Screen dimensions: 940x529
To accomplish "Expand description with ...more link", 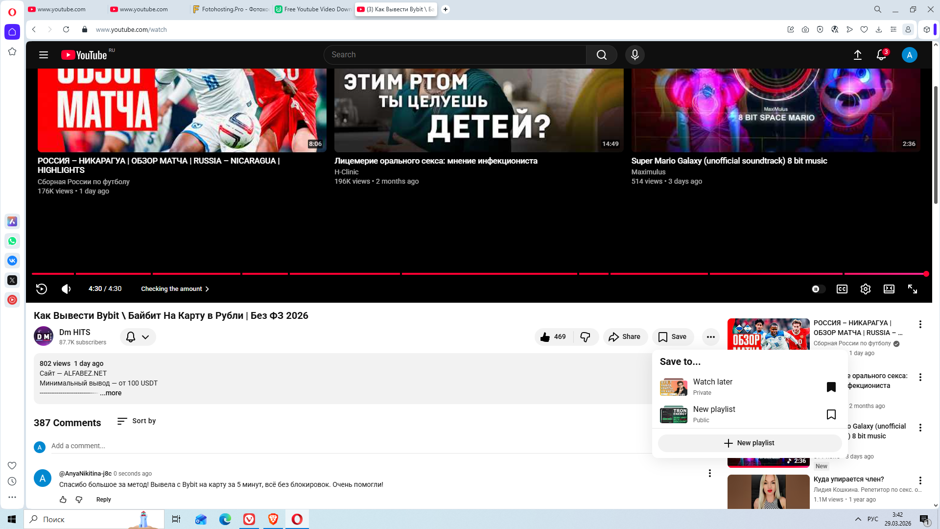I will pos(111,393).
